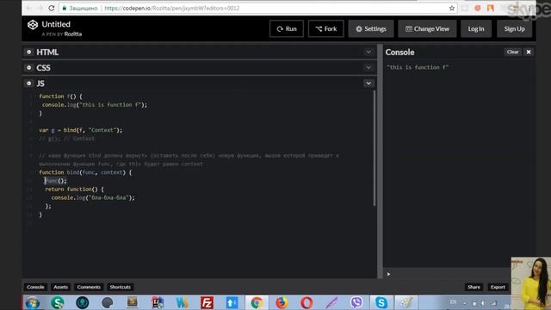Open the blue upload-arrow taskbar app
Viewport: 551px width, 310px height.
tap(232, 302)
